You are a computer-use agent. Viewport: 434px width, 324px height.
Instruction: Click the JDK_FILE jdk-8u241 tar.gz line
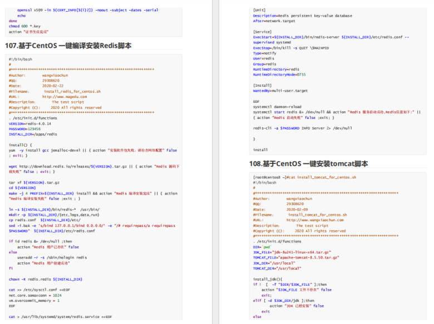click(x=292, y=252)
